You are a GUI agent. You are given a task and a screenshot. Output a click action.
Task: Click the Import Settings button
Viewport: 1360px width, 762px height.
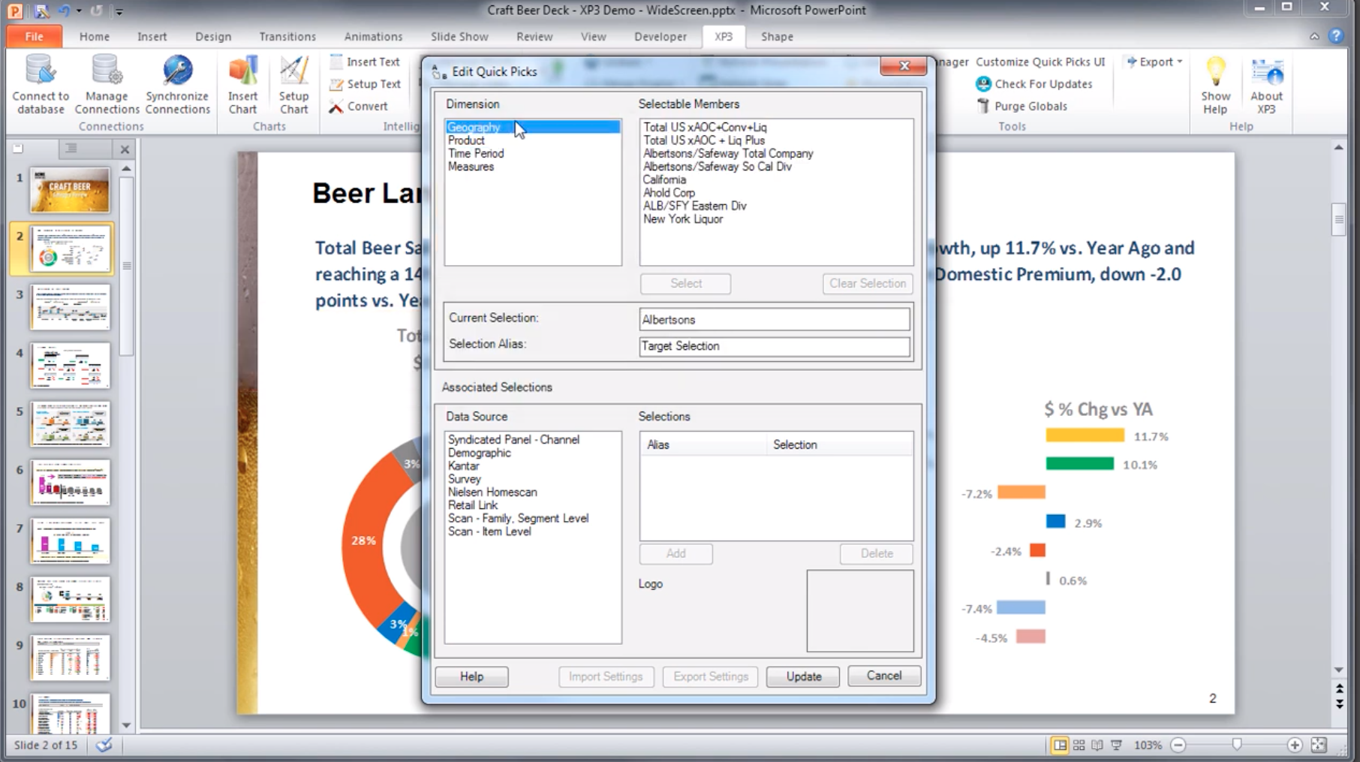coord(606,676)
